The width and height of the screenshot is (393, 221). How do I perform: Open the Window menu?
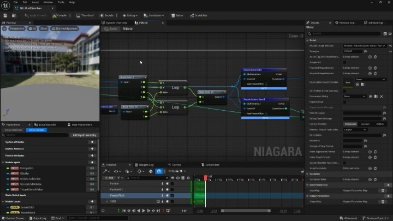click(48, 2)
